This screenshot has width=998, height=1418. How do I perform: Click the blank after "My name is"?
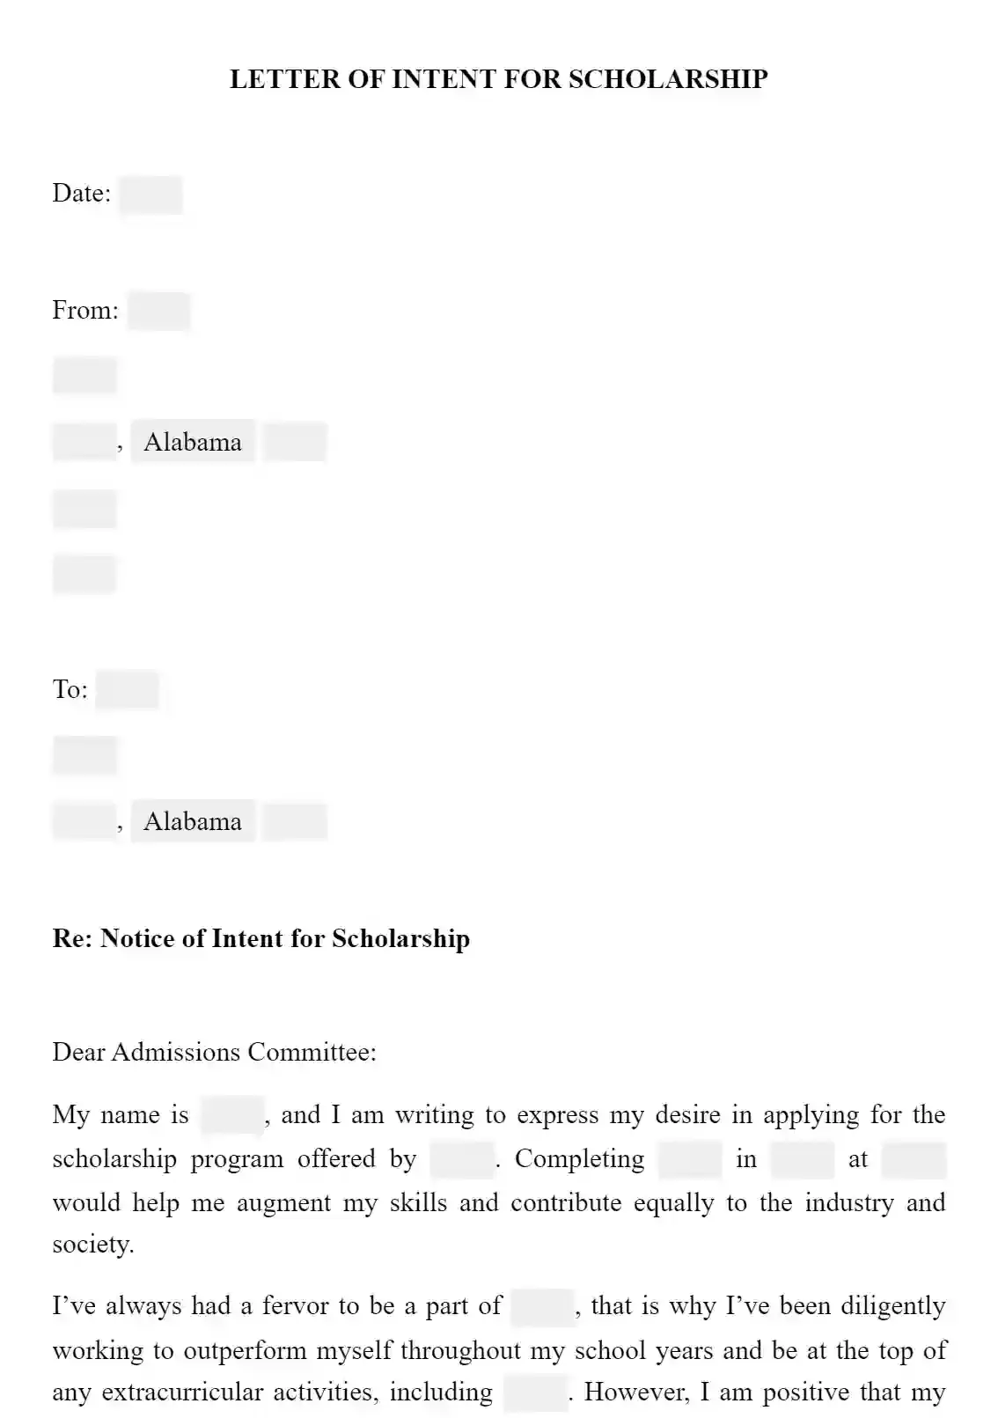232,1115
